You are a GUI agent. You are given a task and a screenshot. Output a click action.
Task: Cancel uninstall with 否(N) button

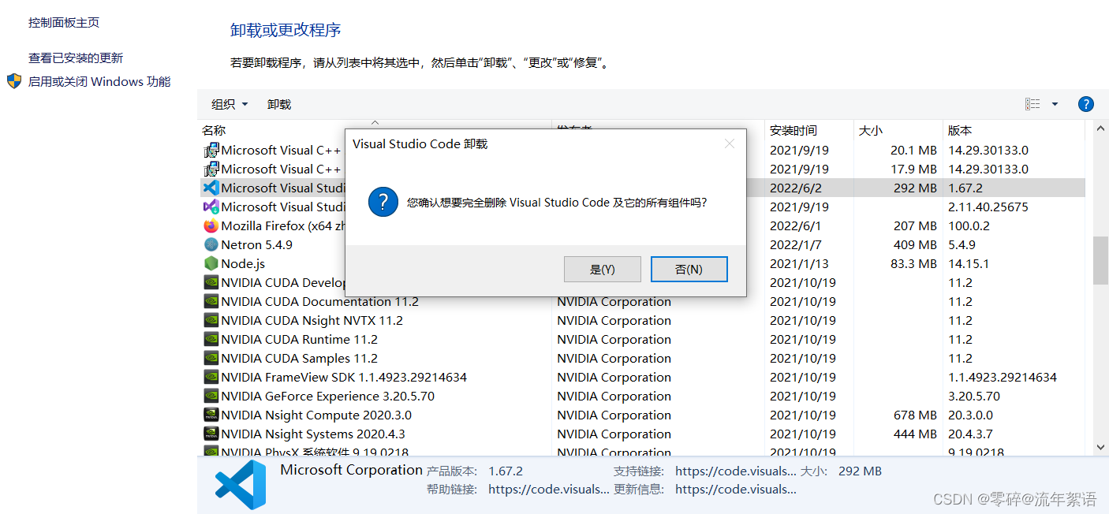[x=689, y=269]
